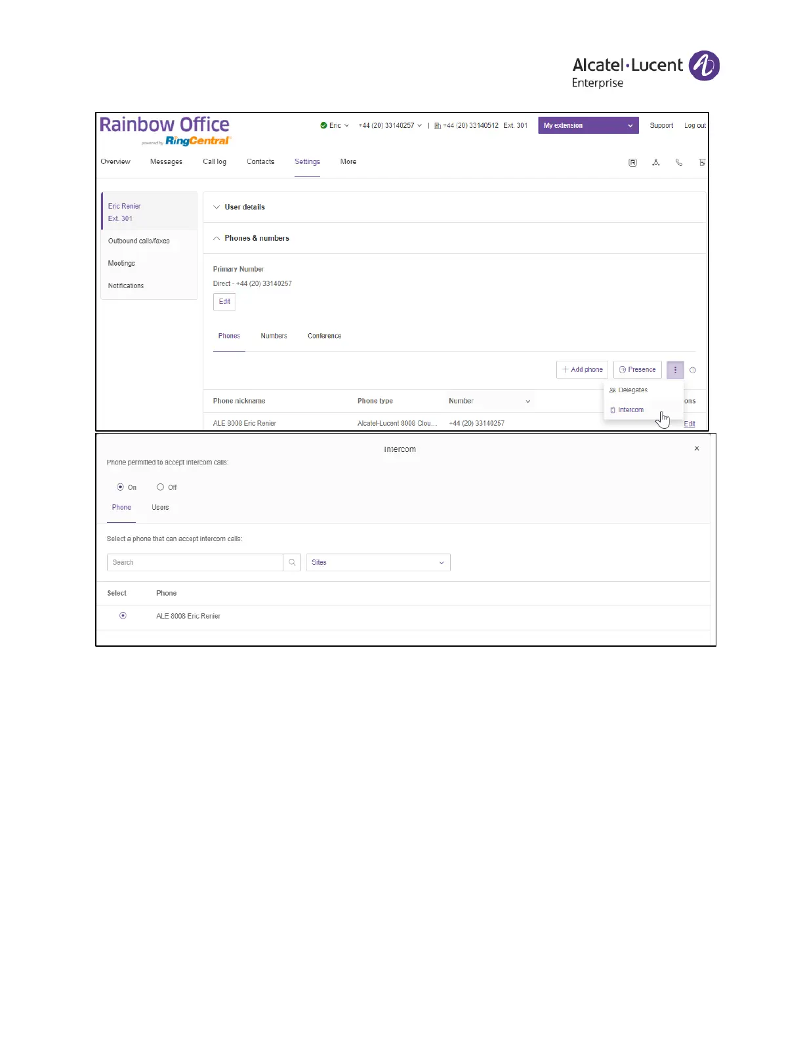Switch to the Phone tab in Intercom
803x1039 pixels.
(121, 508)
